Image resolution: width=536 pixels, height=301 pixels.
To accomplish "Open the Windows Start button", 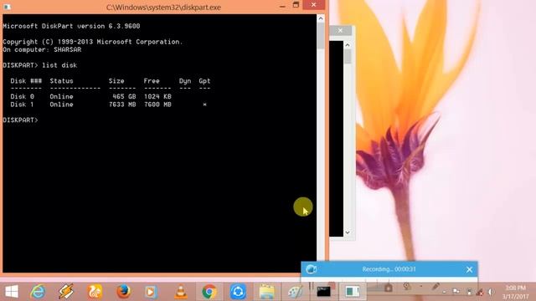I will click(x=12, y=292).
